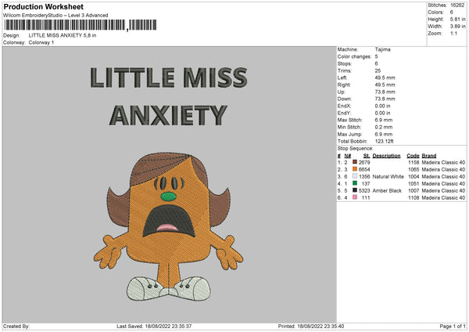Click the Stops value 6
Image resolution: width=469 pixels, height=332 pixels.
(x=376, y=63)
